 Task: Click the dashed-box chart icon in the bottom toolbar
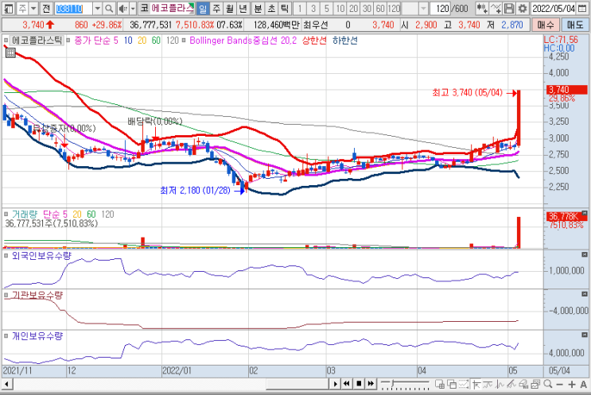click(x=464, y=384)
